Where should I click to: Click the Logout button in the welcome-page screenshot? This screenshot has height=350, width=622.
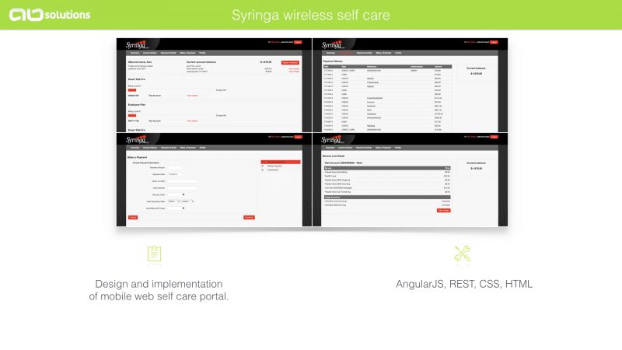298,42
